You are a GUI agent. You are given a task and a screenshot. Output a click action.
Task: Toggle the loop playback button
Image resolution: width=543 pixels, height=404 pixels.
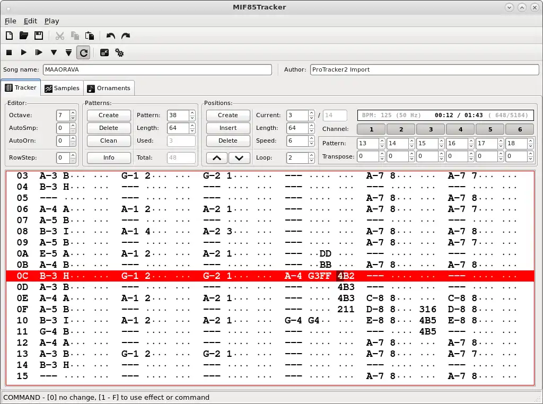(x=83, y=52)
